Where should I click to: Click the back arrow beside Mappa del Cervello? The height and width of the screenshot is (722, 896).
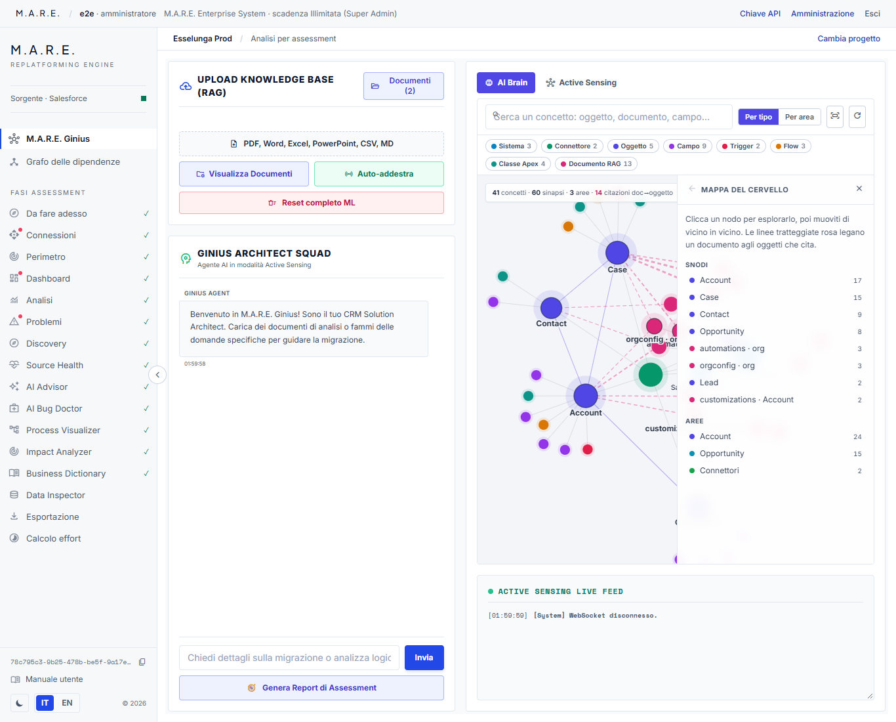pyautogui.click(x=692, y=189)
